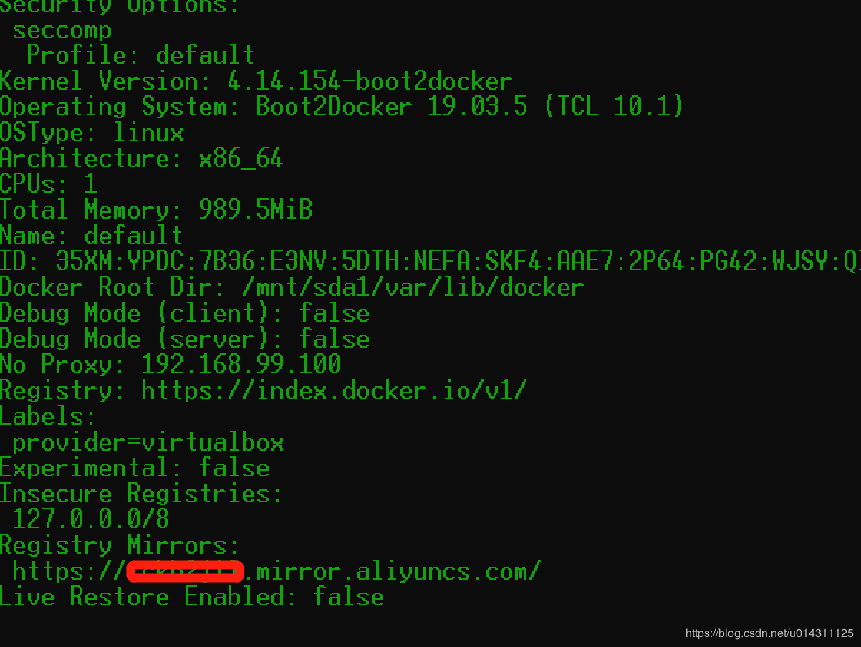This screenshot has width=861, height=647.
Task: Click the blog.csdn.net watermark link
Action: click(x=769, y=633)
